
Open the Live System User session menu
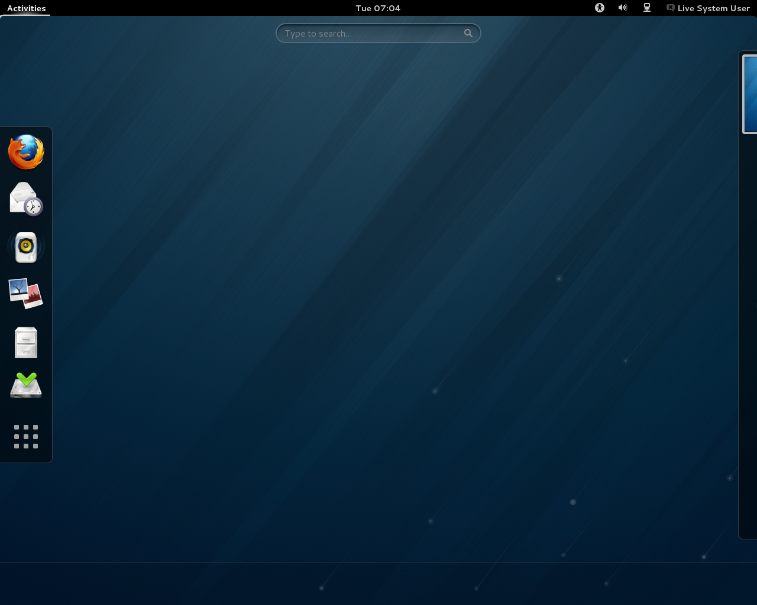pos(708,8)
